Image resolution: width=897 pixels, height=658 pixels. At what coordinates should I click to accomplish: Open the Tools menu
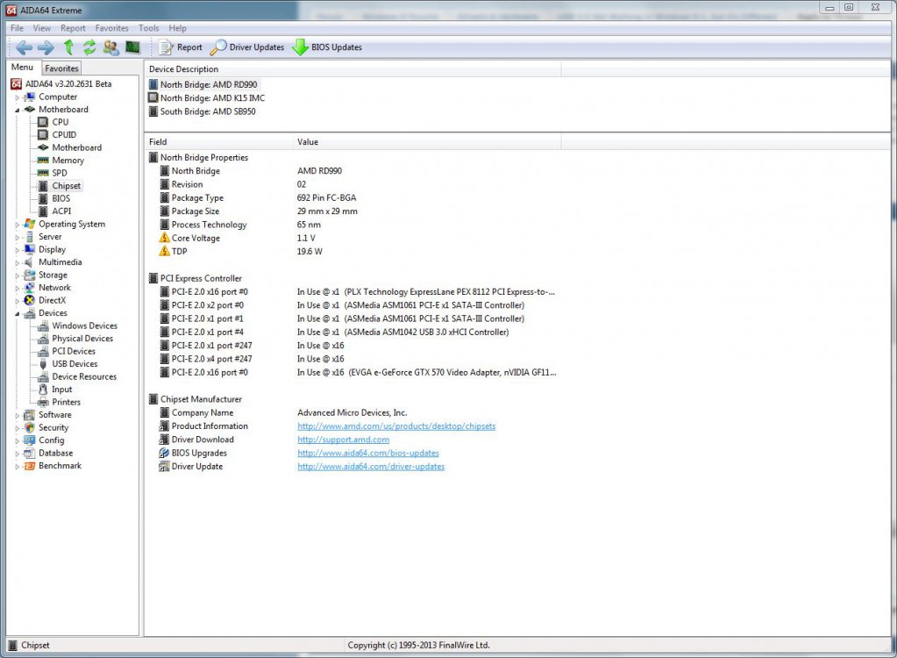[149, 28]
